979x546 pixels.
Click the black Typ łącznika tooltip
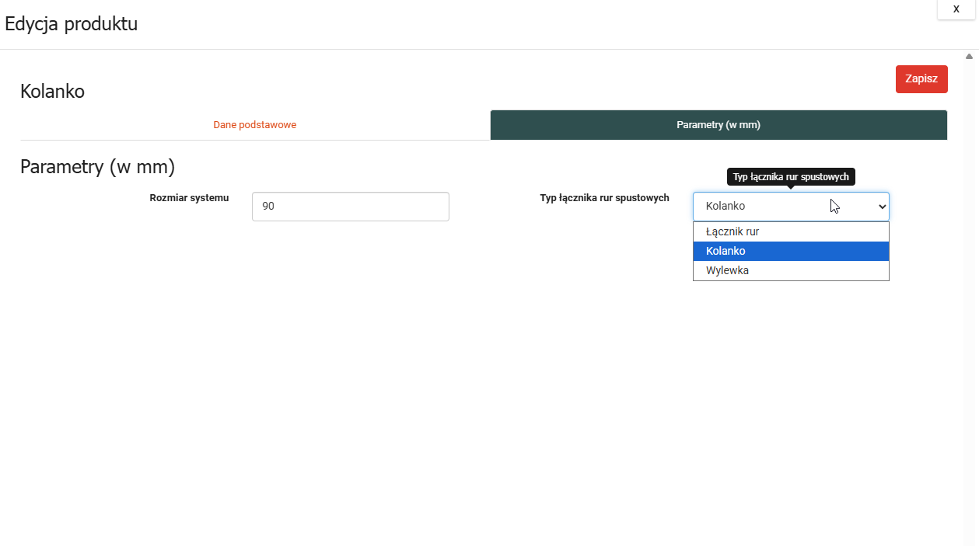[791, 177]
